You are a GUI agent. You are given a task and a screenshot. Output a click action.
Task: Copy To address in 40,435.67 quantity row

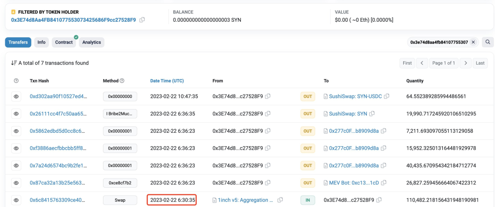tap(384, 166)
